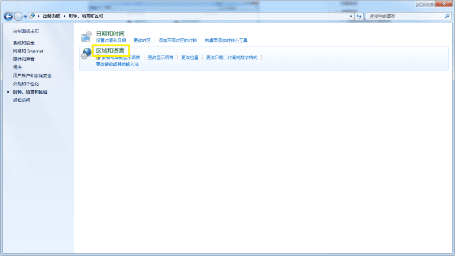Select 系统和安全 in the sidebar
455x256 pixels.
[24, 43]
